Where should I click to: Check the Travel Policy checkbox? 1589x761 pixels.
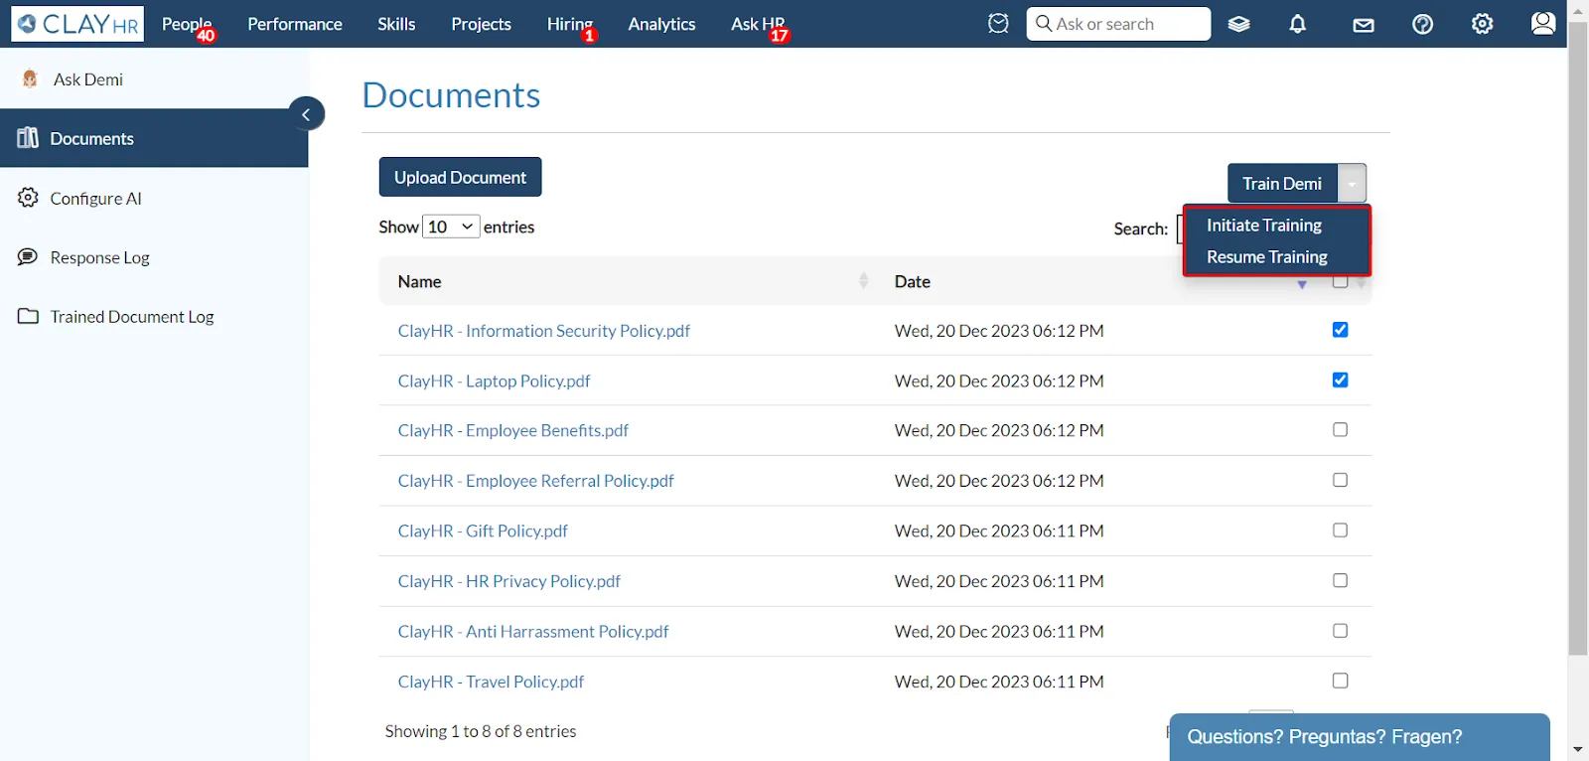point(1340,681)
